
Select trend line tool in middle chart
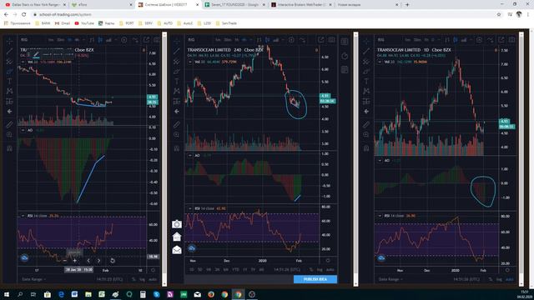pyautogui.click(x=176, y=52)
